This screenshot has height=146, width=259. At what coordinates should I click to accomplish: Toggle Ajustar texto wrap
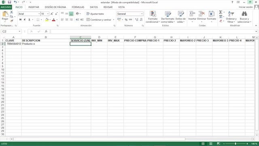point(96,14)
